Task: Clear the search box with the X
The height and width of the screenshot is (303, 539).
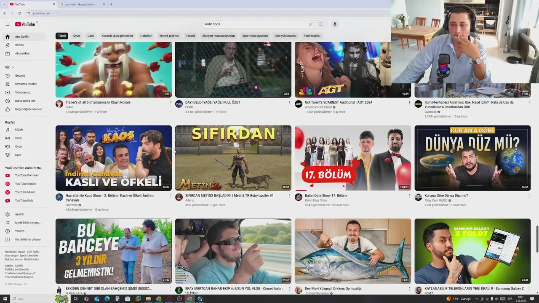Action: (310, 24)
